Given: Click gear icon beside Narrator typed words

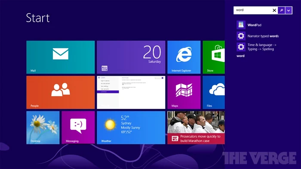Looking at the screenshot, I should coord(241,36).
